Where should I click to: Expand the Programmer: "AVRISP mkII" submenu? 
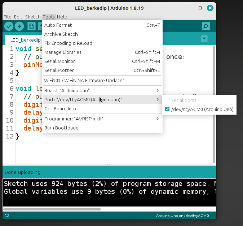(x=102, y=119)
